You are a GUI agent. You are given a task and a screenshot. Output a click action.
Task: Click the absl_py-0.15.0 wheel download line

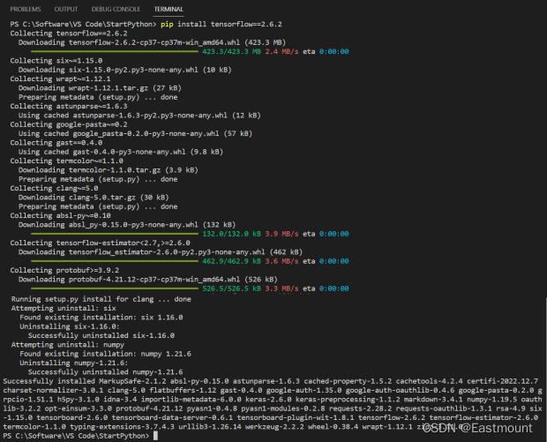pos(127,225)
